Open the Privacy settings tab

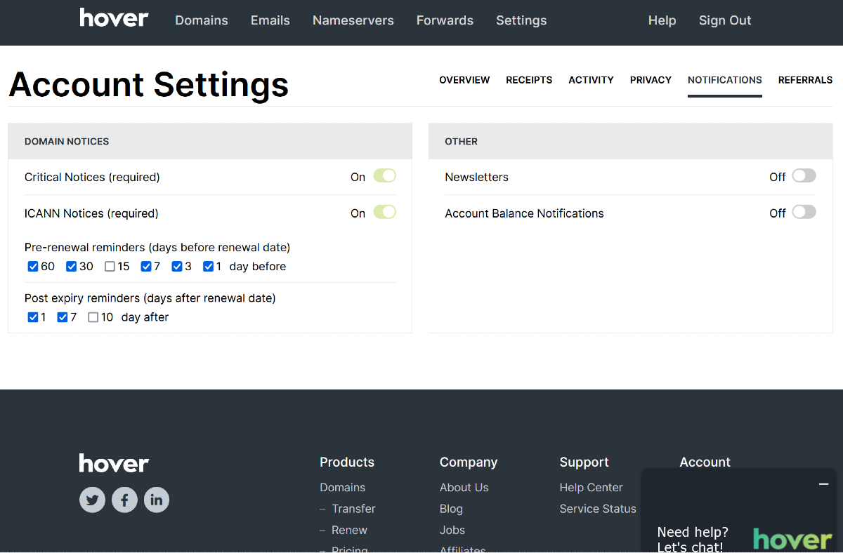[651, 80]
